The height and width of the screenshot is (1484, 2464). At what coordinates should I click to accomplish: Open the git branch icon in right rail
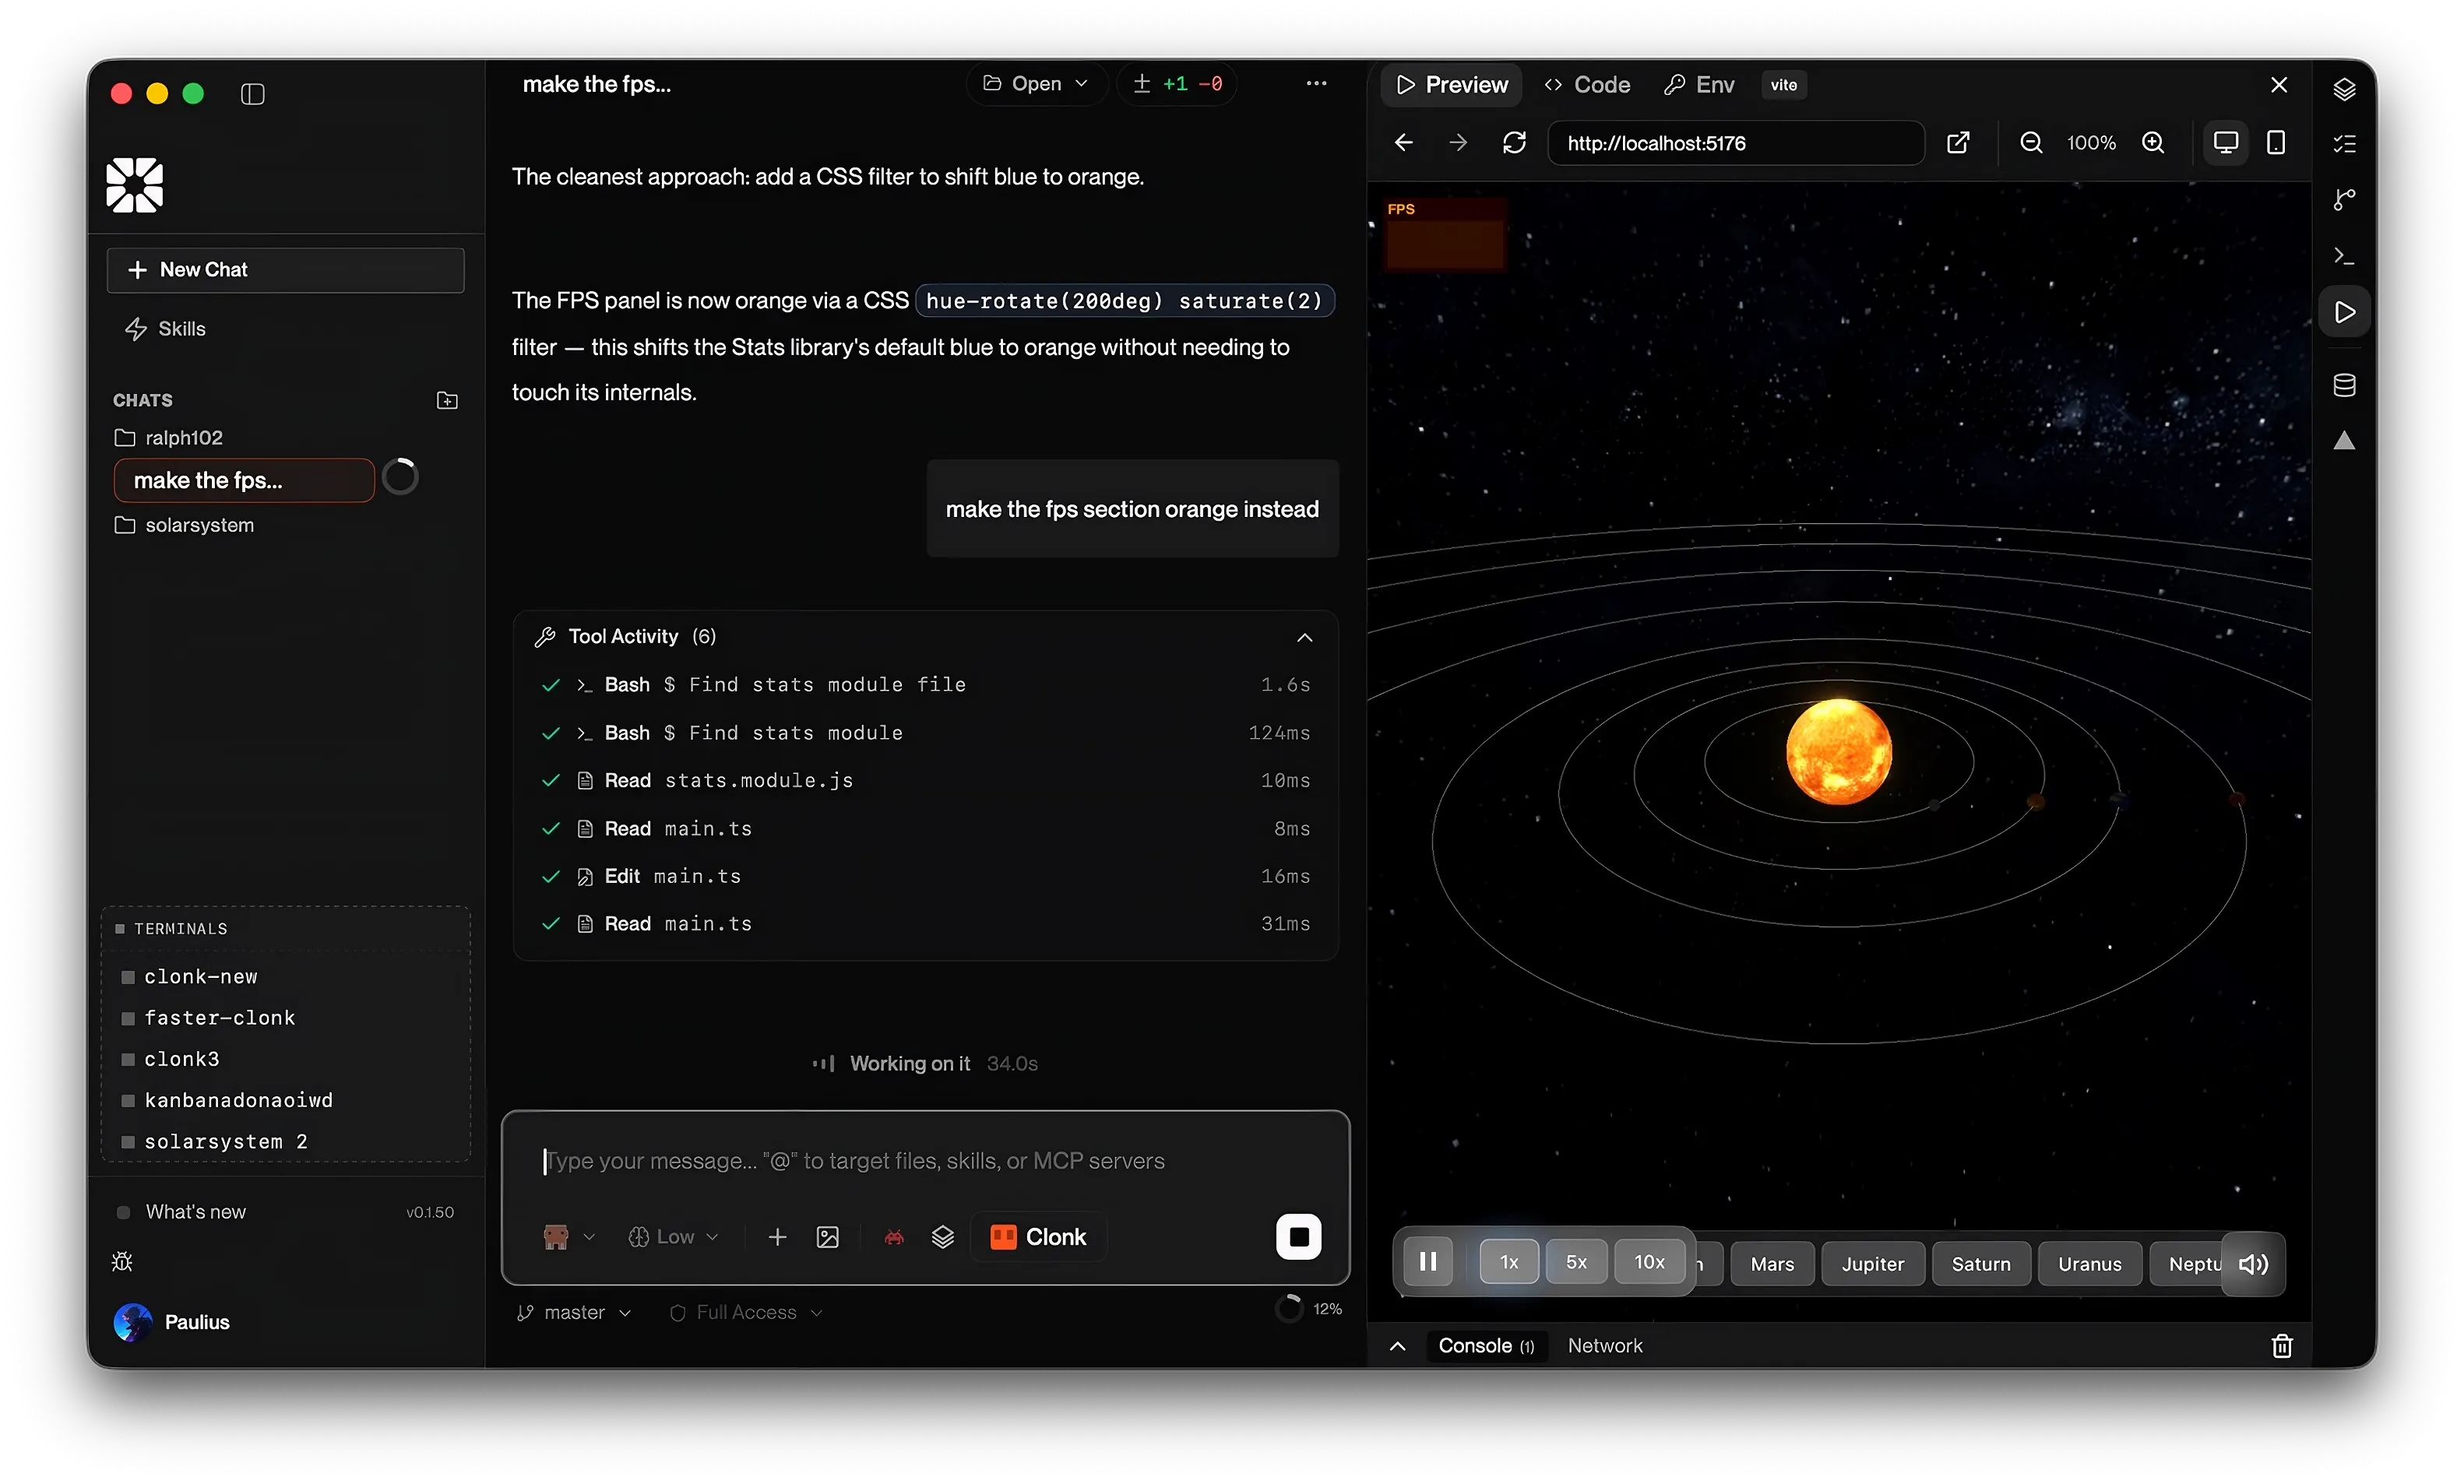tap(2344, 200)
